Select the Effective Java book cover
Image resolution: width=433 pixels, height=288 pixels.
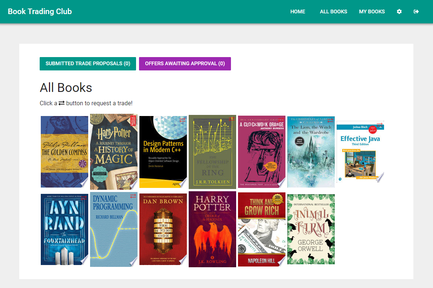360,152
